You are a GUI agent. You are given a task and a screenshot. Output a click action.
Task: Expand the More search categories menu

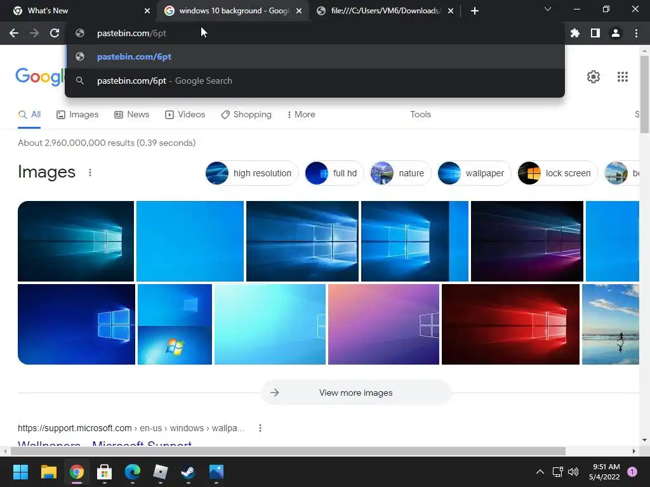coord(302,114)
